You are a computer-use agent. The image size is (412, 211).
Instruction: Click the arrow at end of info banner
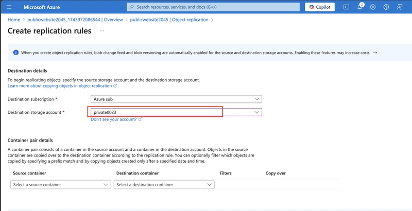[375, 52]
